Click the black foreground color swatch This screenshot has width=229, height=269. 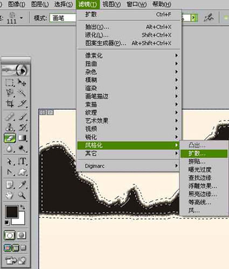click(12, 212)
